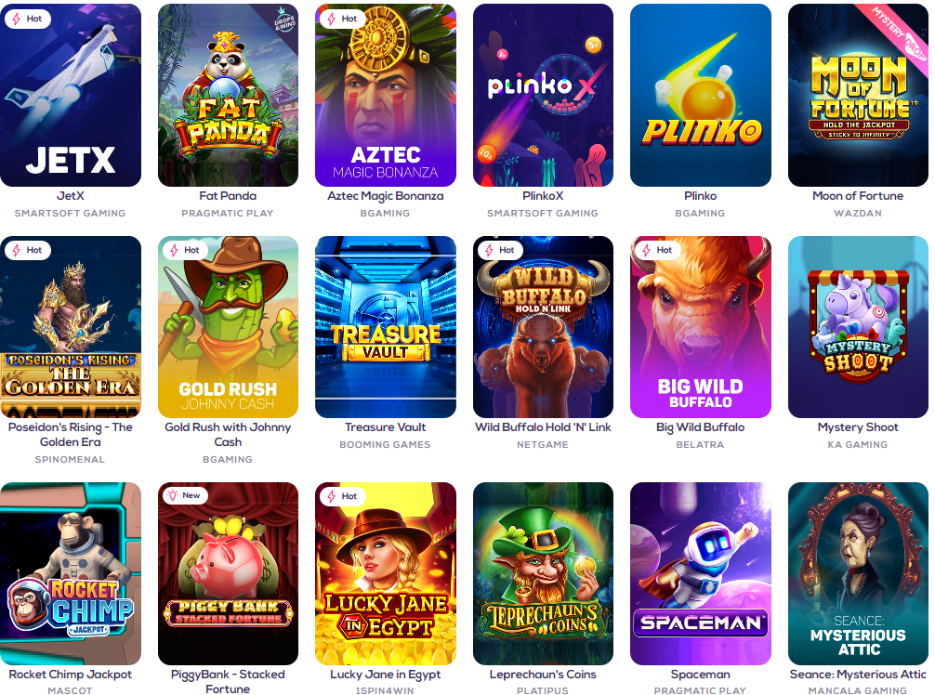Click the Hot badge on Lucky Jane in Egypt

pos(342,496)
